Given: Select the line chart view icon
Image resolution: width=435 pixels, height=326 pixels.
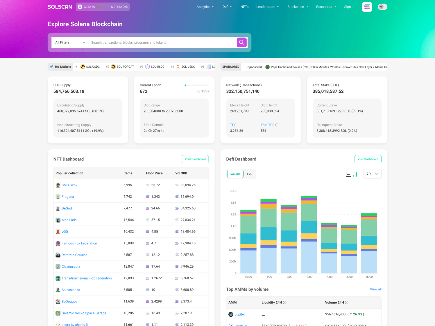Looking at the screenshot, I should (x=348, y=174).
